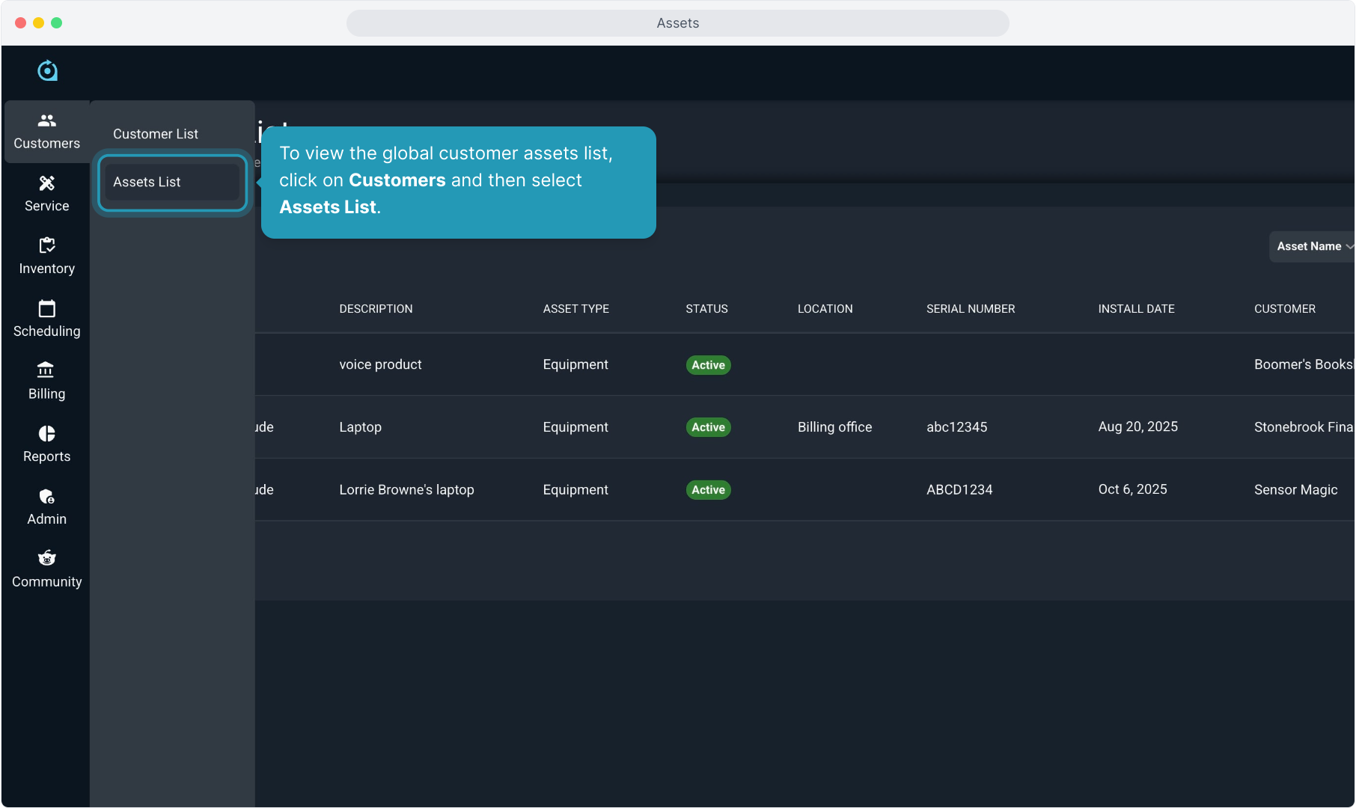
Task: Open the Lorrie Browne's laptop asset row
Action: (406, 489)
